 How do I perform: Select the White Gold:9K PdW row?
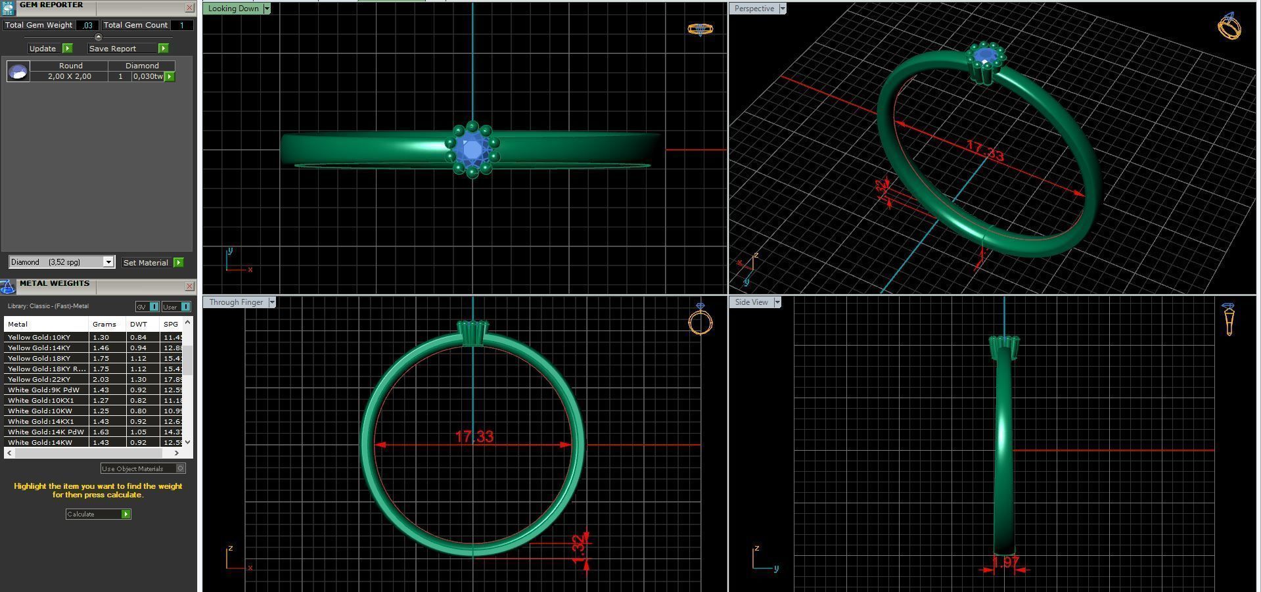tap(93, 390)
